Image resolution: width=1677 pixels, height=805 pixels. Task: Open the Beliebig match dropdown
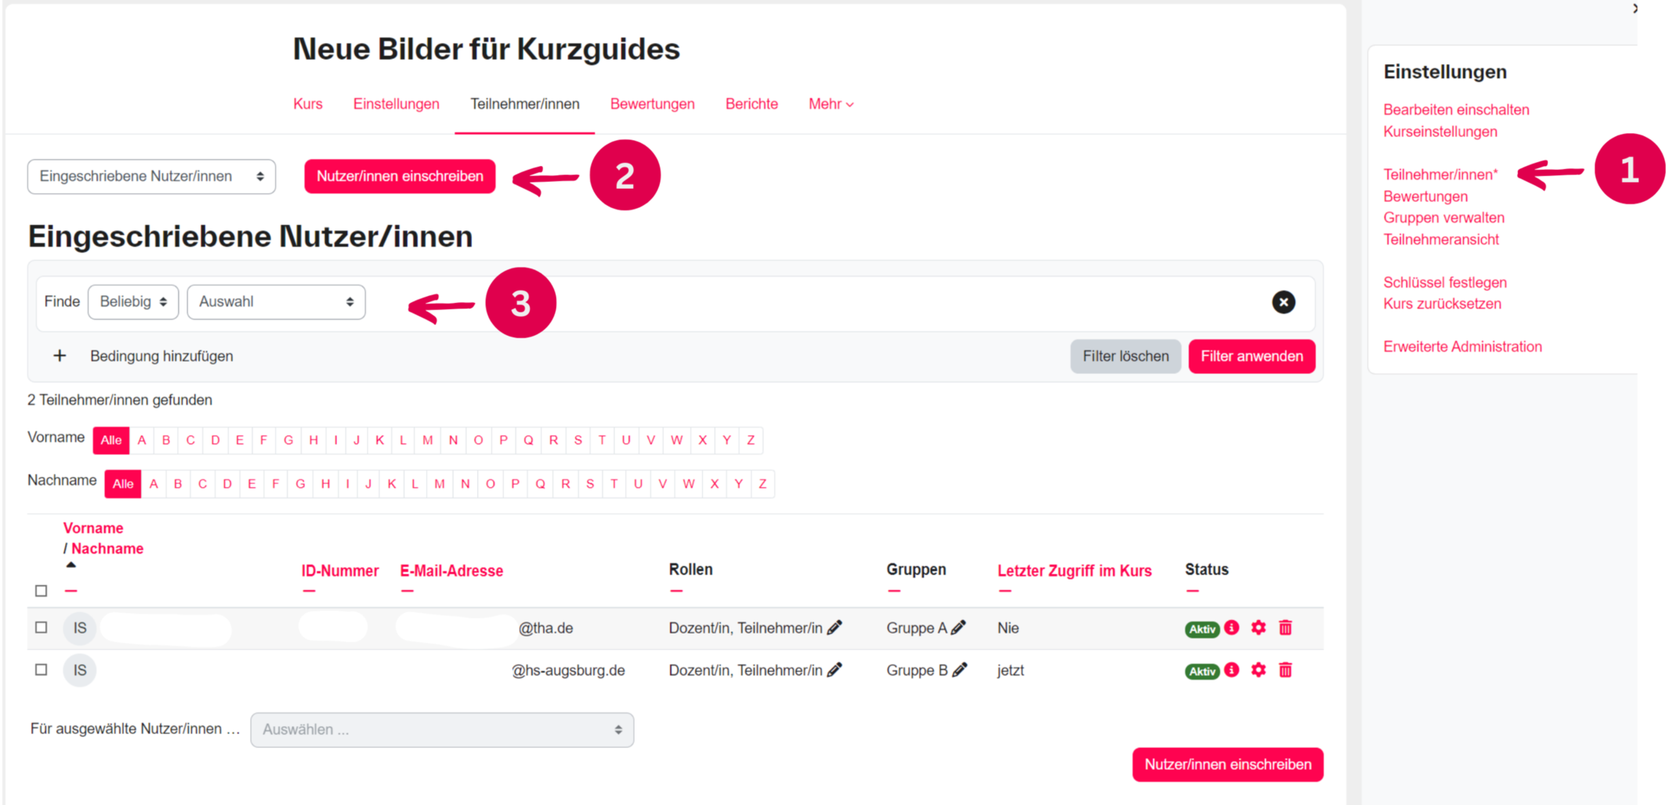click(133, 302)
